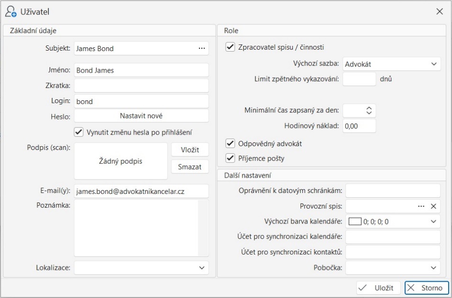Expand the Pobočka dropdown

(433, 268)
